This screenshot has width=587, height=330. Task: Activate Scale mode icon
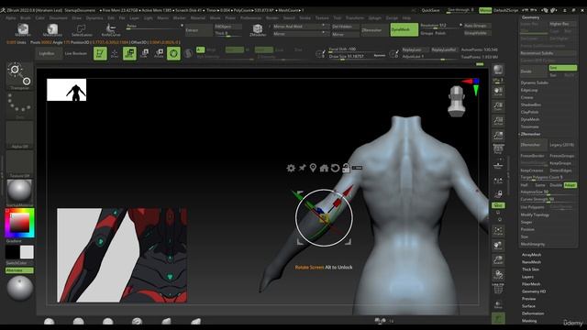click(x=145, y=53)
